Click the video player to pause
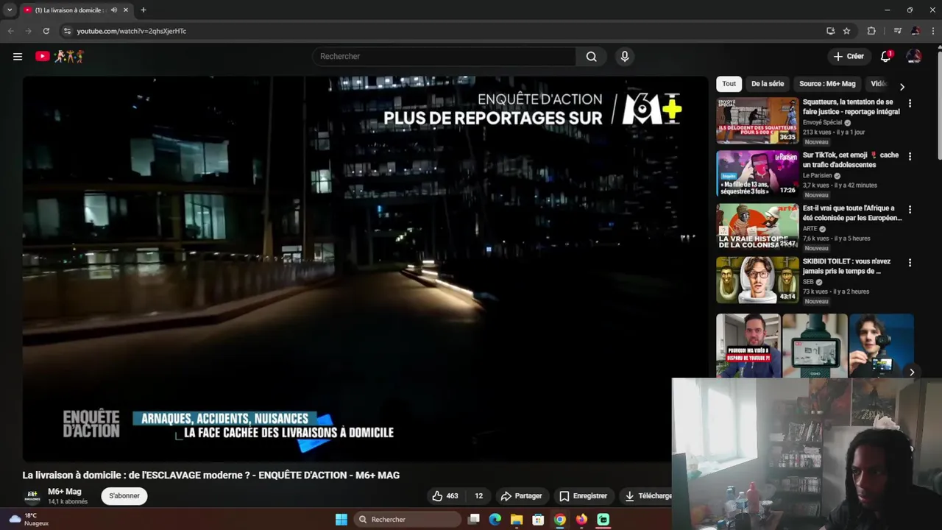Image resolution: width=942 pixels, height=530 pixels. point(365,269)
